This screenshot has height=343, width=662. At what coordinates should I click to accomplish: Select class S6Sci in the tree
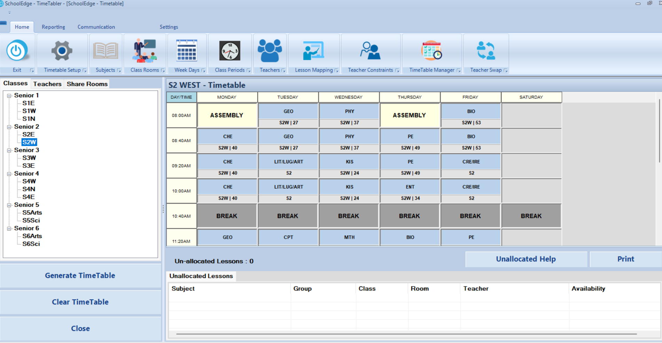coord(31,244)
